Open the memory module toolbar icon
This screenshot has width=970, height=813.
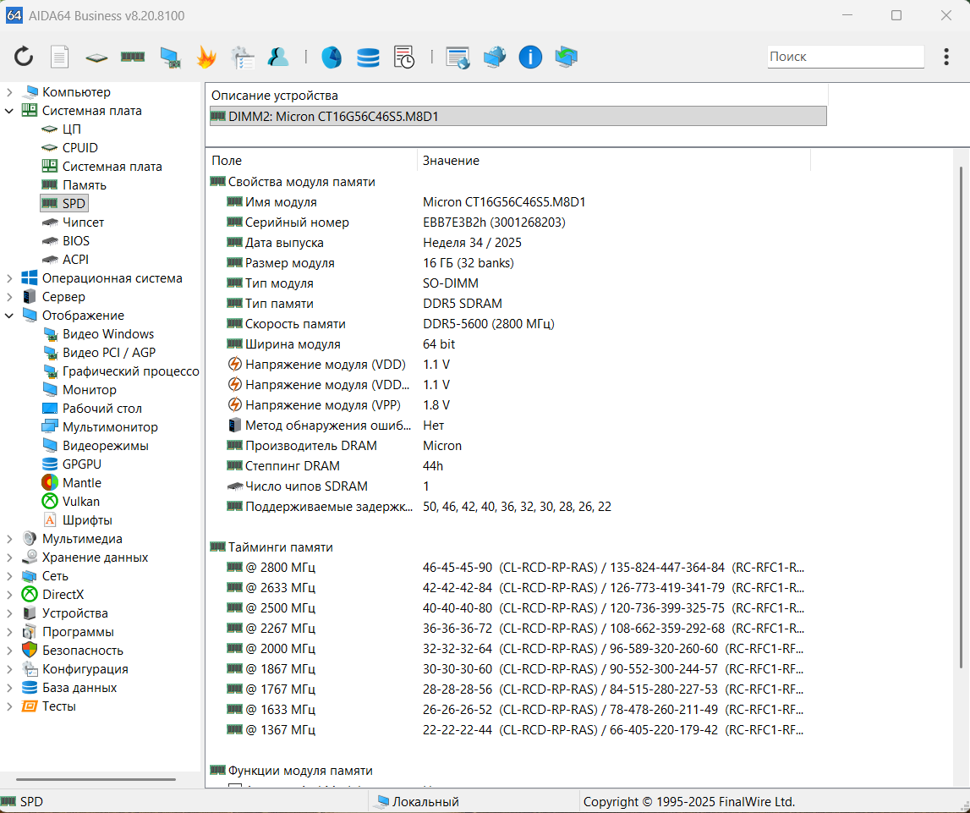tap(133, 57)
